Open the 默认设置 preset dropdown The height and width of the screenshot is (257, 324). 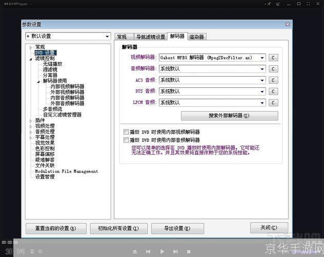[x=68, y=36]
